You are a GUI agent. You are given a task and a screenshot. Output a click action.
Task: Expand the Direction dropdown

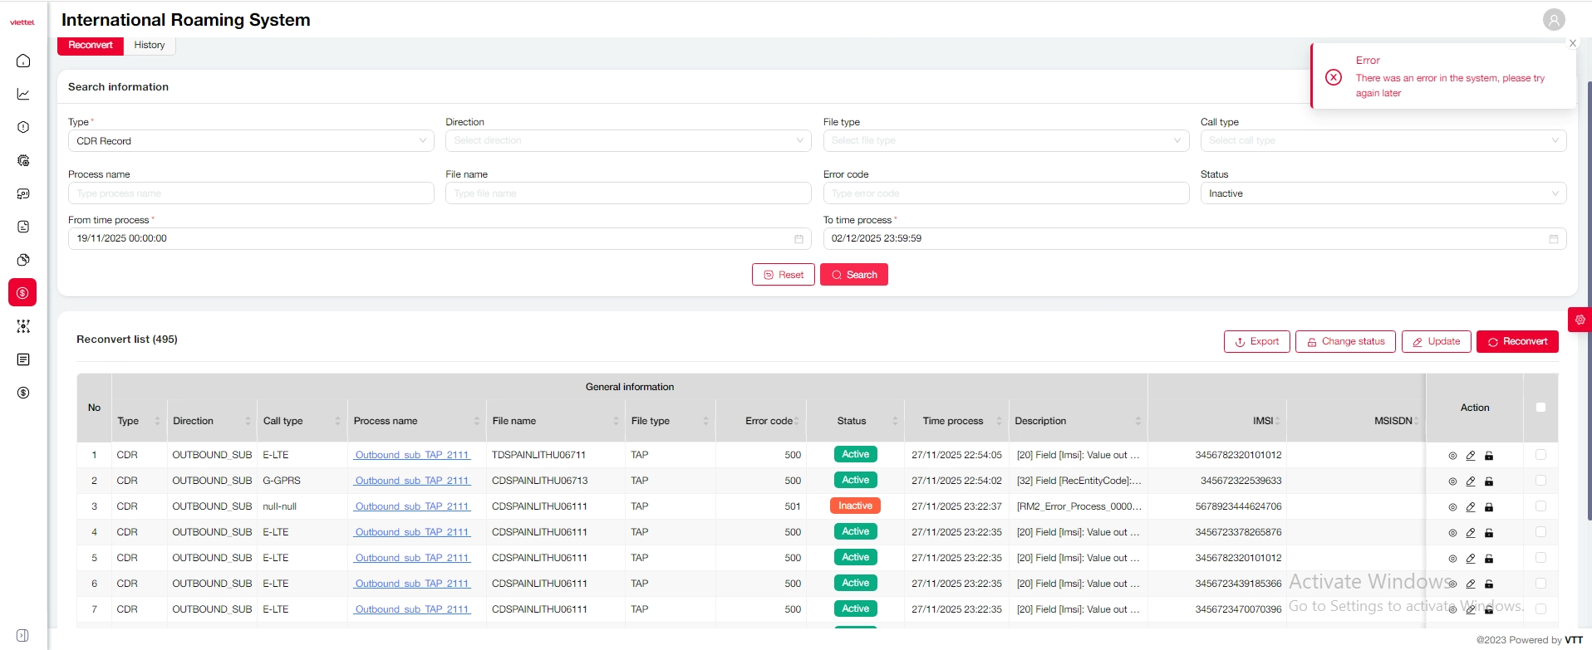click(x=627, y=141)
